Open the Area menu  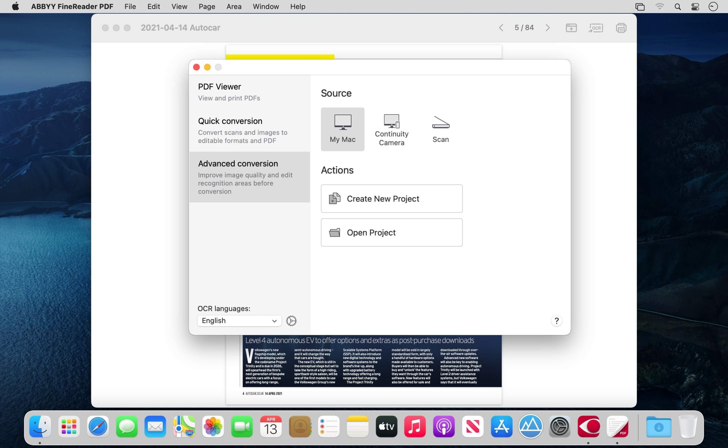coord(233,7)
